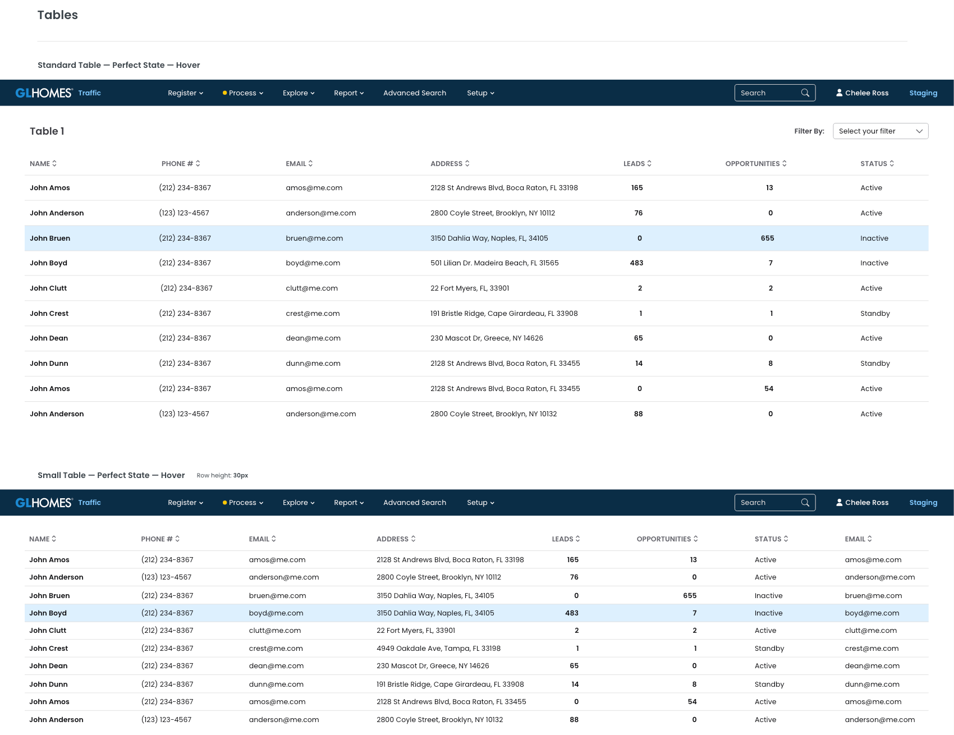This screenshot has width=954, height=735.
Task: Click the user avatar icon above Table 1
Action: pos(840,93)
